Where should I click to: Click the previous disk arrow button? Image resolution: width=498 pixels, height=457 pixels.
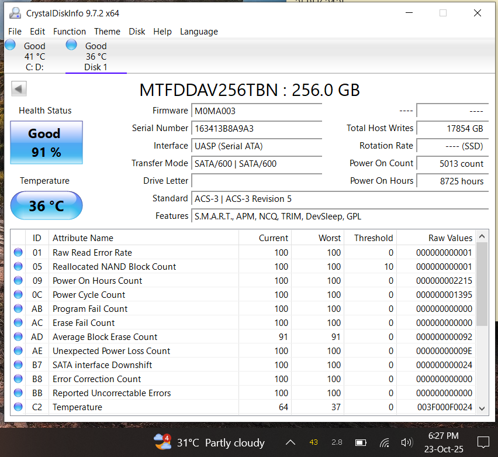click(19, 89)
